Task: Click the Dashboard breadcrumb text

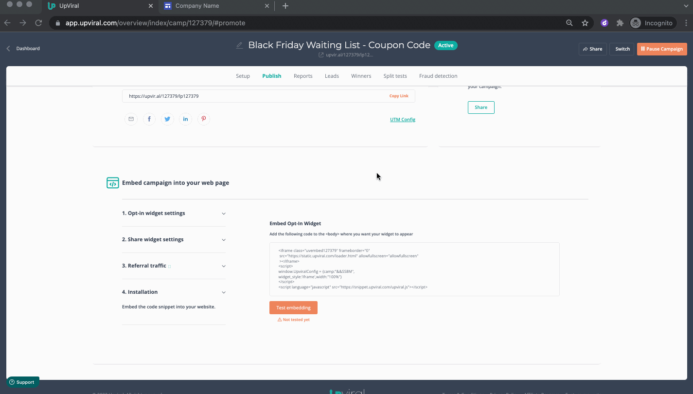Action: point(28,49)
